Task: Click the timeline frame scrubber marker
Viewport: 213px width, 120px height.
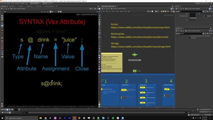Action: [x=57, y=109]
